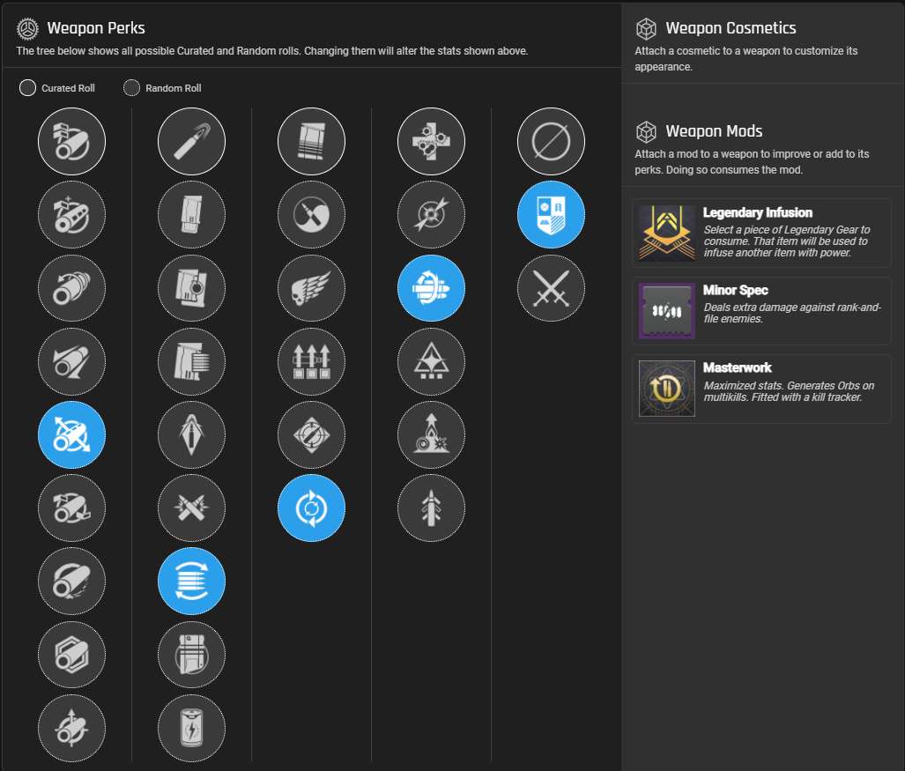This screenshot has width=905, height=771.
Task: Open the Minor Spec mod entry
Action: pos(761,311)
